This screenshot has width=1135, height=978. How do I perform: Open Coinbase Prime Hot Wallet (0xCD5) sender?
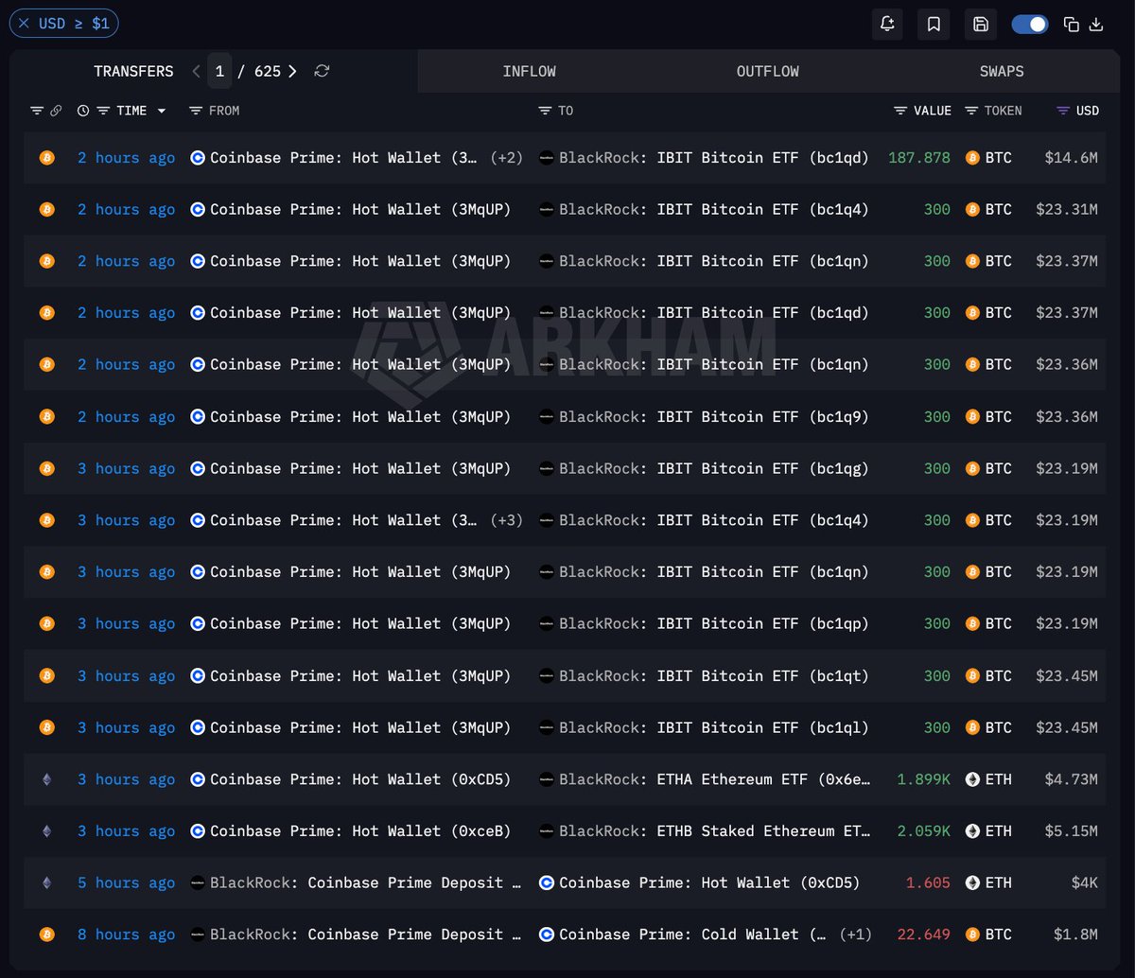coord(360,779)
